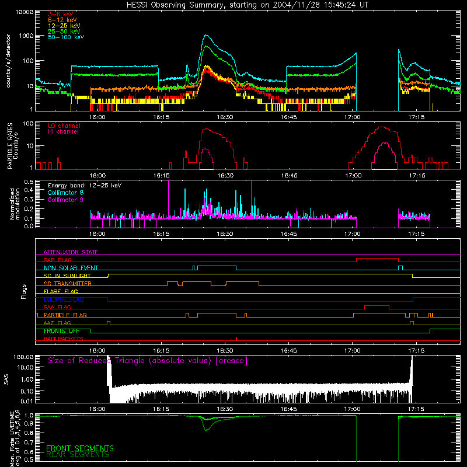Click the 17:15 tick under SAS plot
This screenshot has height=467, width=467.
(x=416, y=409)
